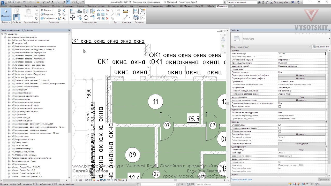The width and height of the screenshot is (331, 186).
Task: Enable Обрезать аннотации checkbox
Action: [x=280, y=131]
